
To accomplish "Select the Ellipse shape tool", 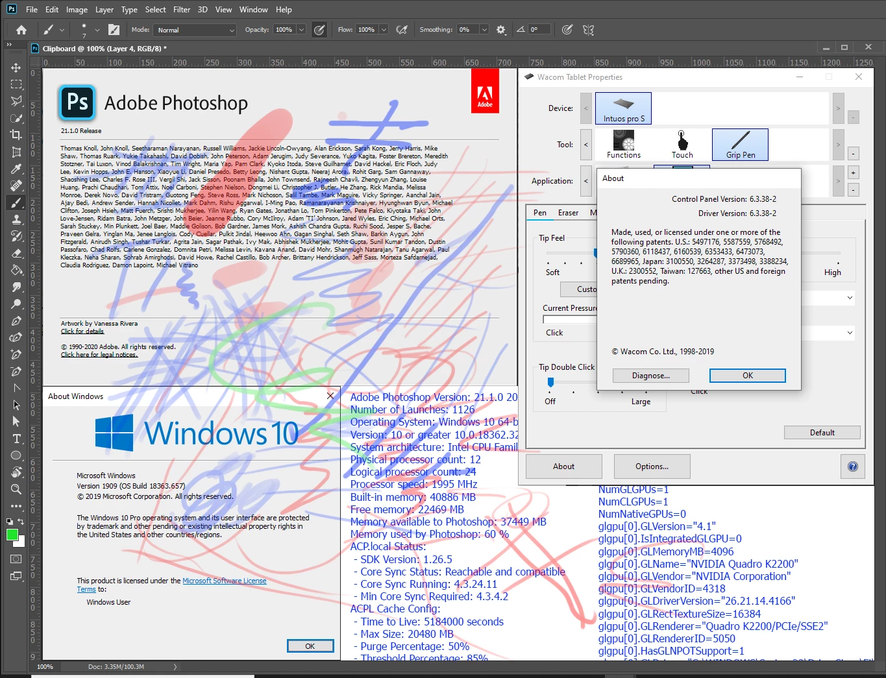I will pyautogui.click(x=16, y=455).
